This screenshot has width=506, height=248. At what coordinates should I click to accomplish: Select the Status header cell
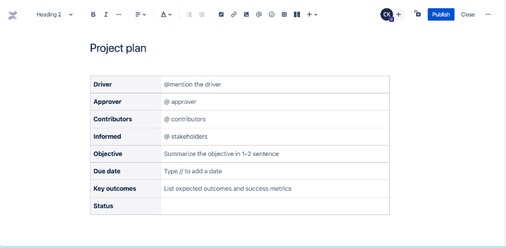[125, 206]
